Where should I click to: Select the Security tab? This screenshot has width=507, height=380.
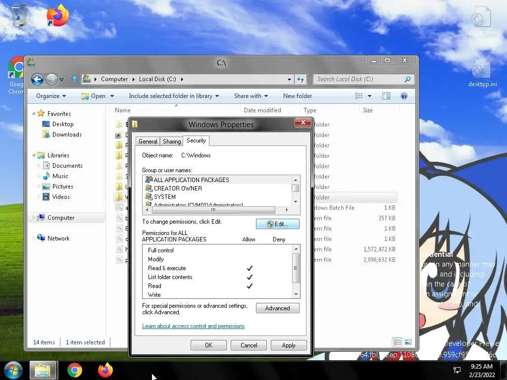click(x=196, y=140)
